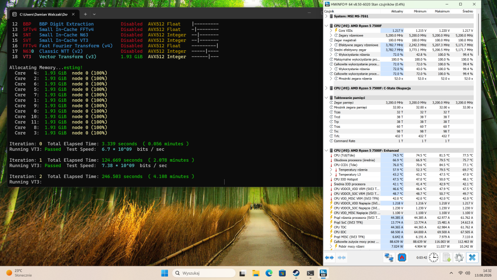Image resolution: width=497 pixels, height=280 pixels.
Task: Collapse the CPU [#0]: AMD Ryzen 5 7500F section
Action: (x=327, y=26)
